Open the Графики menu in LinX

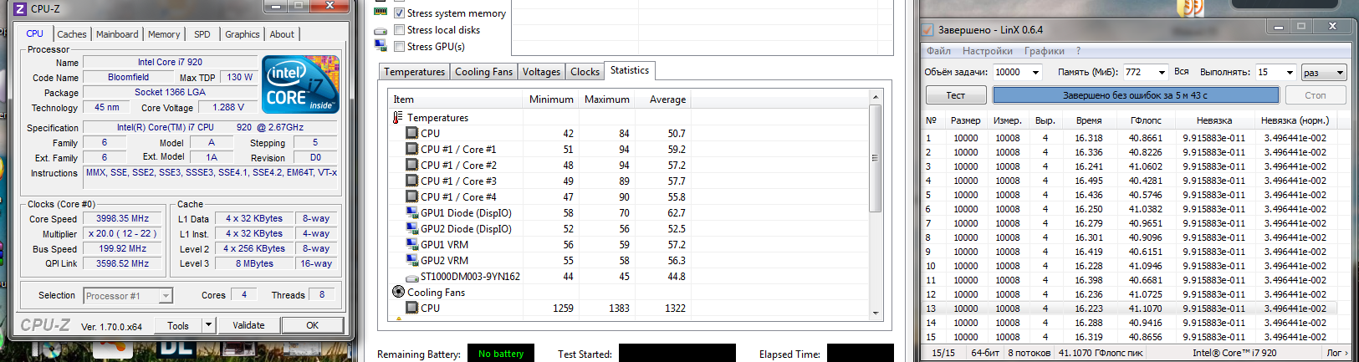(1045, 51)
